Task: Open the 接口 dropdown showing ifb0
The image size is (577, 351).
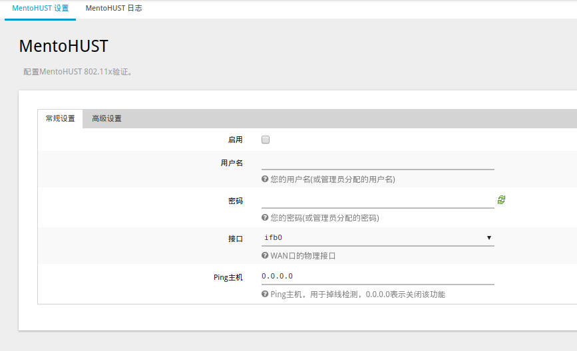Action: coord(377,238)
